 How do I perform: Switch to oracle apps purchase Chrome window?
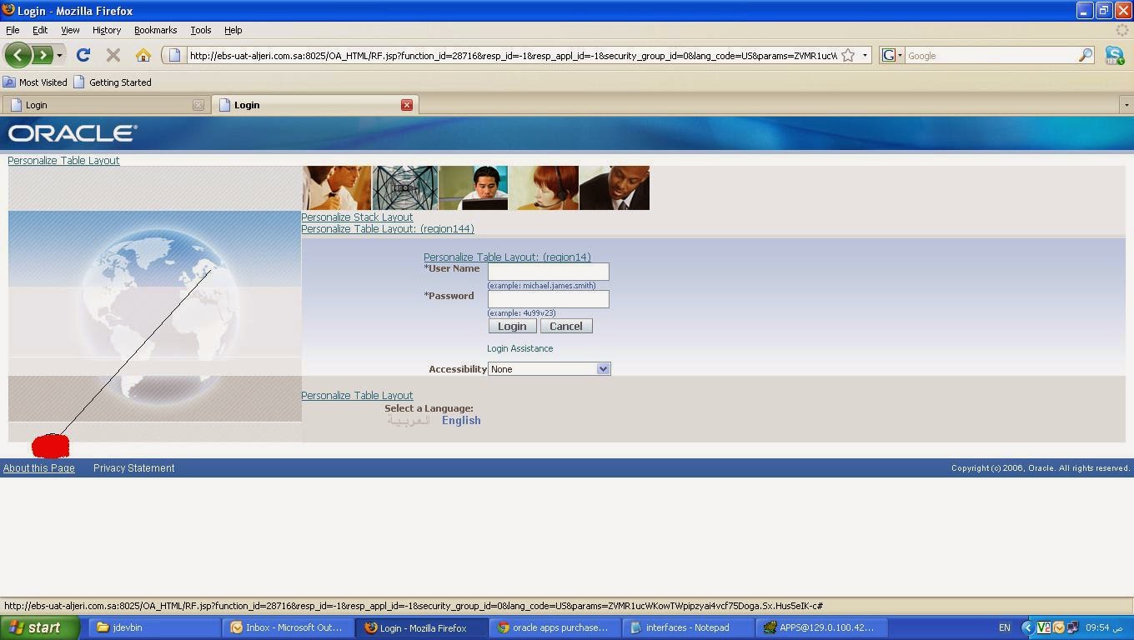tap(554, 627)
